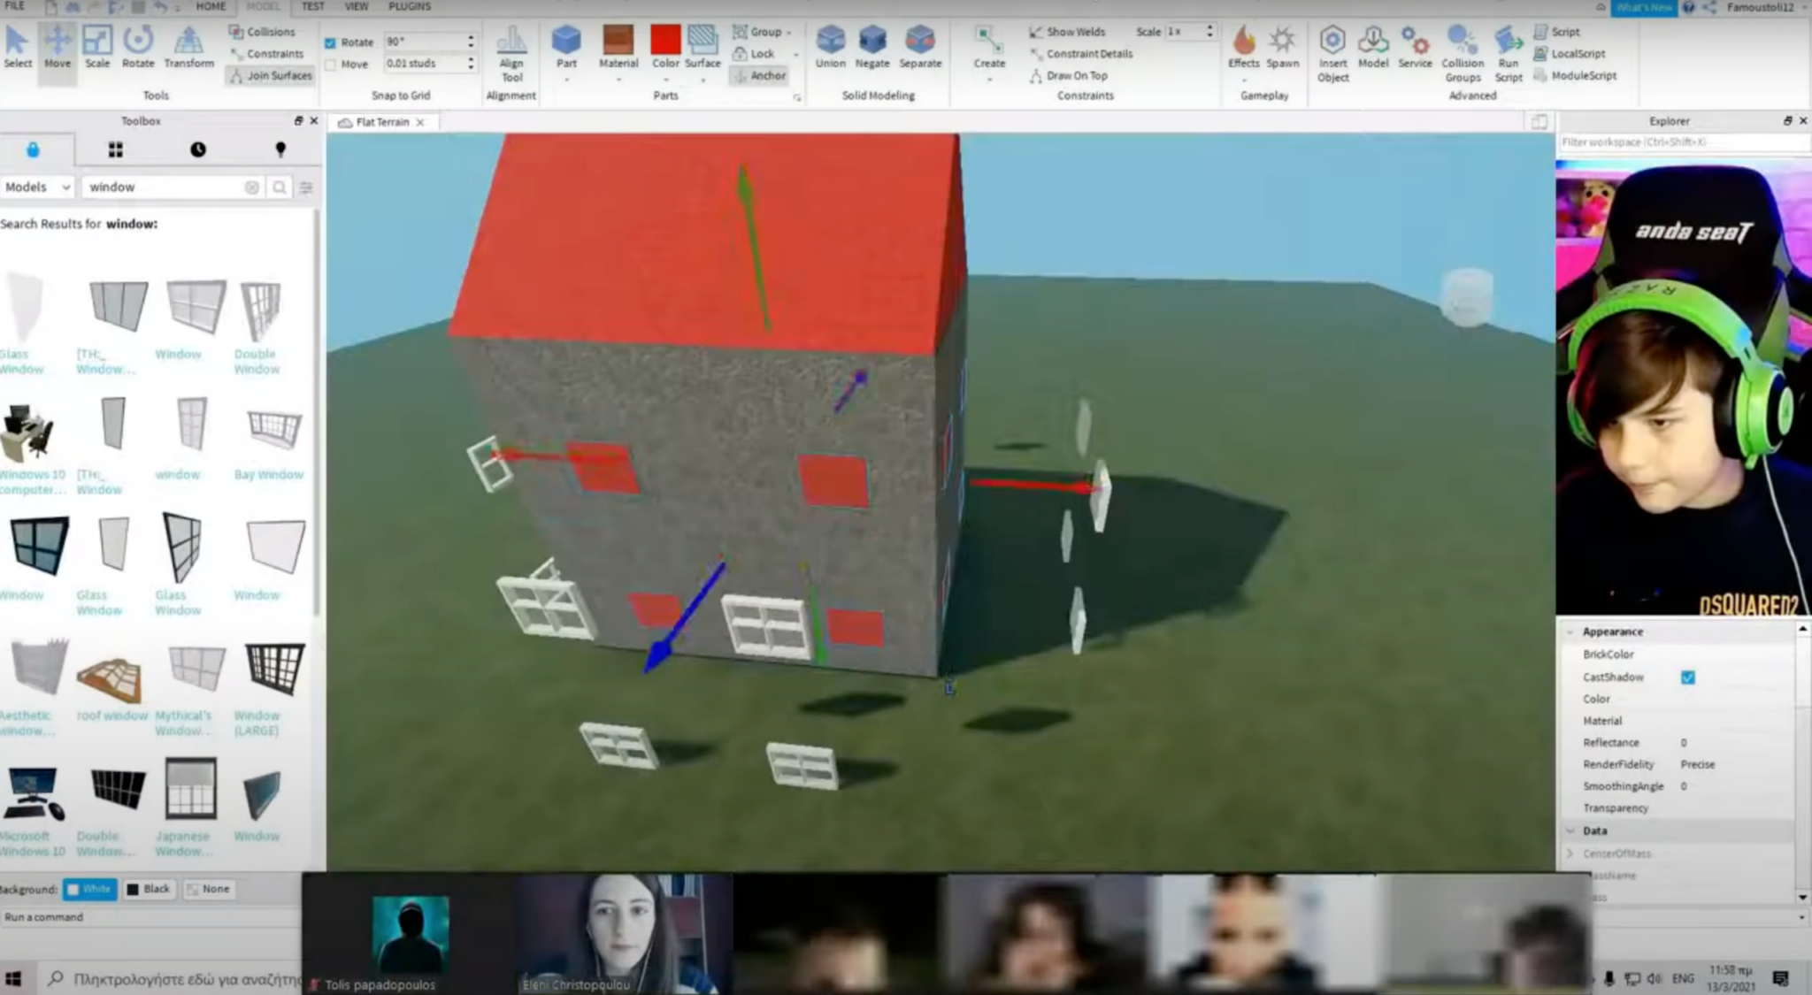
Task: Click Insert Object
Action: tap(1332, 54)
